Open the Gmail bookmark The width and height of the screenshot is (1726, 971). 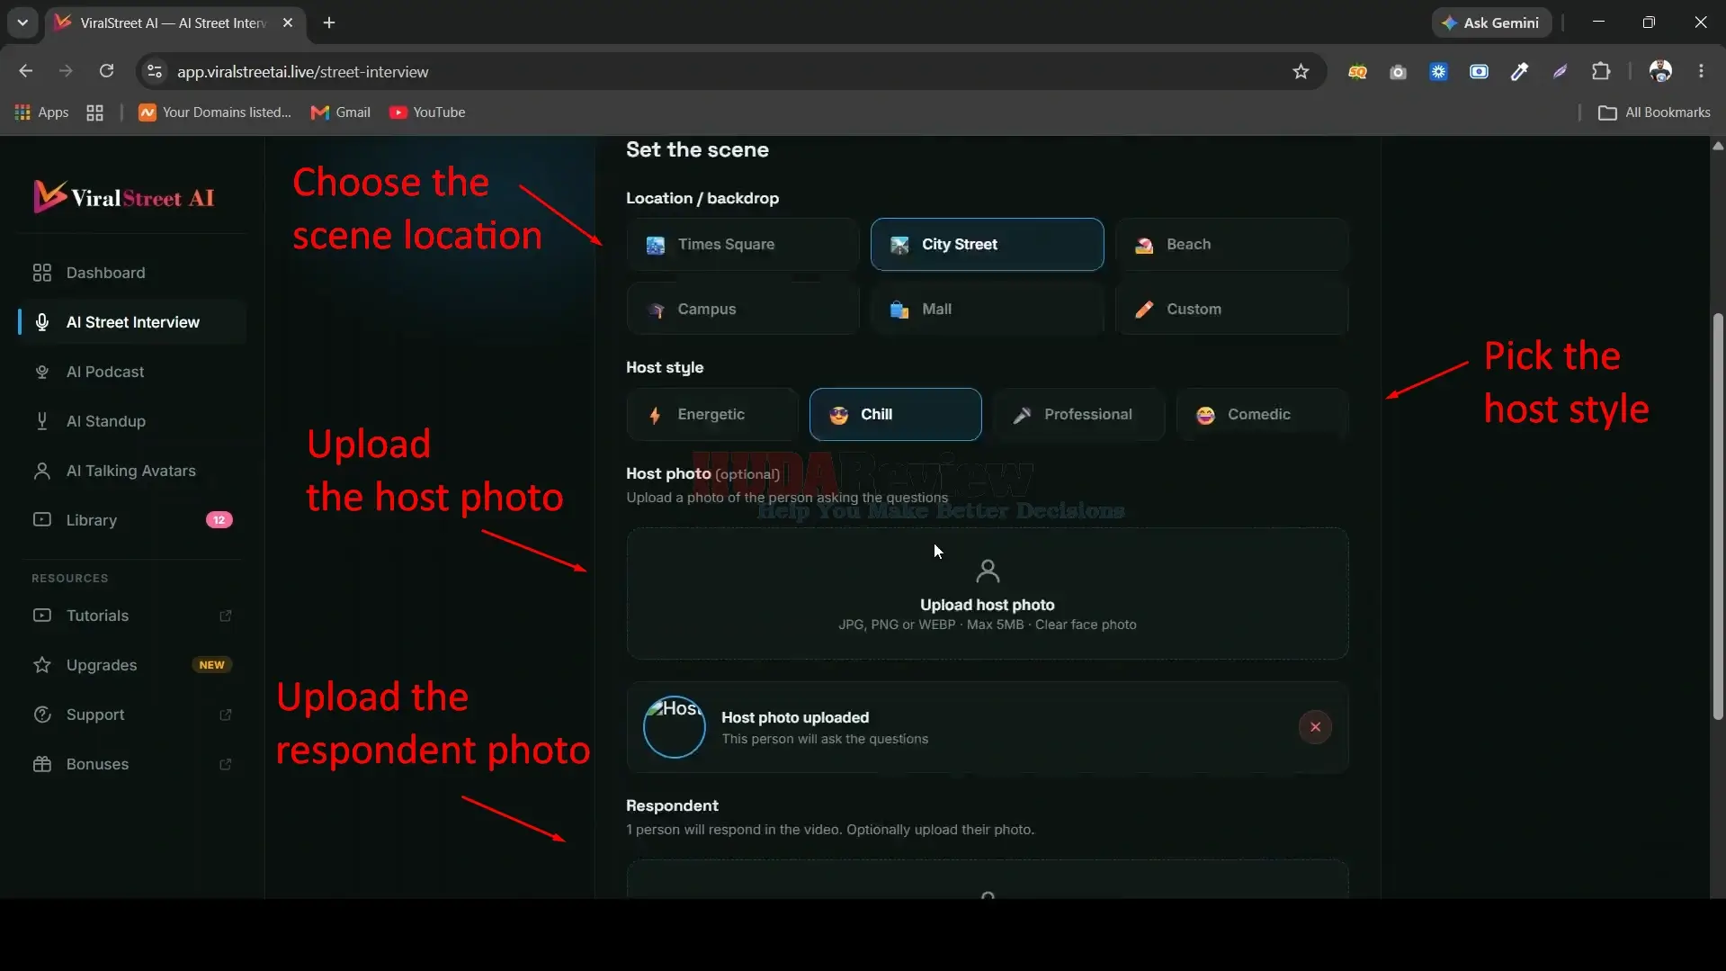(x=341, y=112)
